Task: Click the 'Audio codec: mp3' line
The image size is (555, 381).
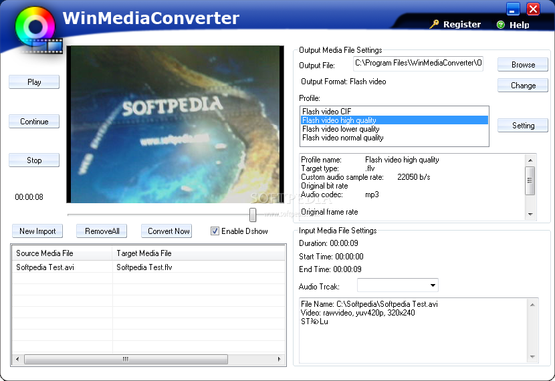Action: (340, 195)
